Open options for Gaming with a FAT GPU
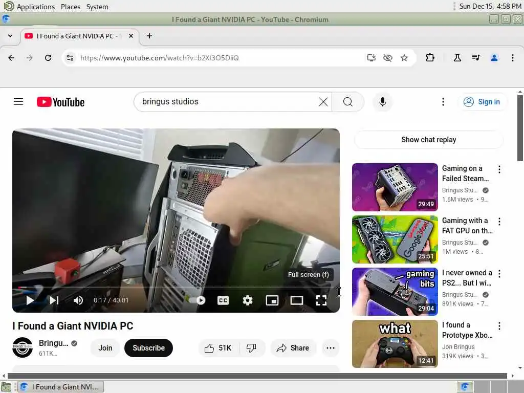The height and width of the screenshot is (393, 524). click(x=499, y=222)
